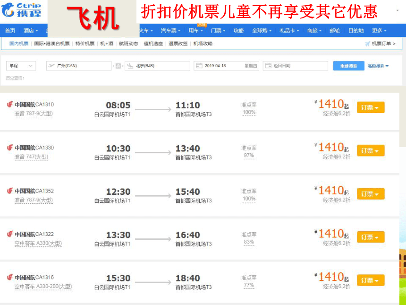The image size is (406, 305).
Task: Expand the 酒店 navigation menu
Action: (31, 31)
